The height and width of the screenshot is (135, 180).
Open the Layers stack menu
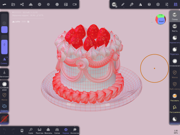point(149,4)
